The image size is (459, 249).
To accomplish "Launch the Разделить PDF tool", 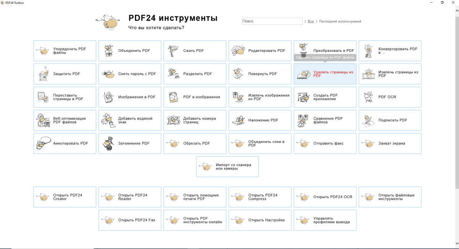I will pyautogui.click(x=195, y=74).
